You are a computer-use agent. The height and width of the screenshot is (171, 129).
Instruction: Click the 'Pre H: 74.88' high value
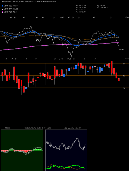(x=80, y=8)
